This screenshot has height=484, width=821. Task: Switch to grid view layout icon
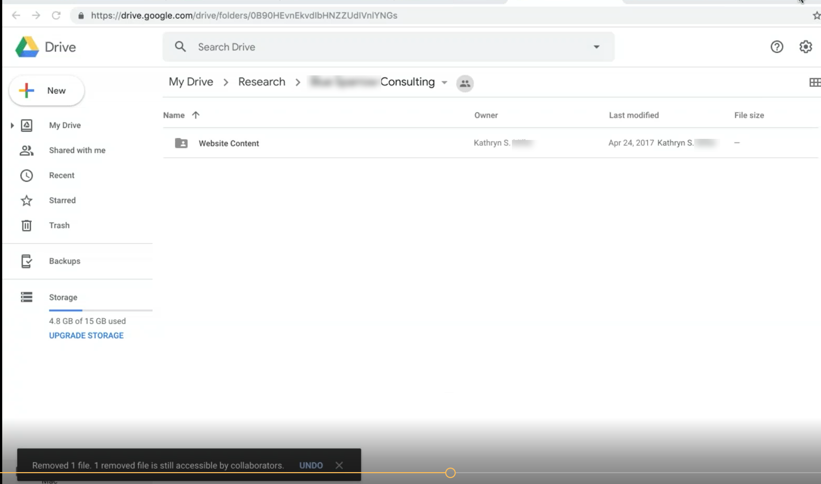pyautogui.click(x=815, y=82)
